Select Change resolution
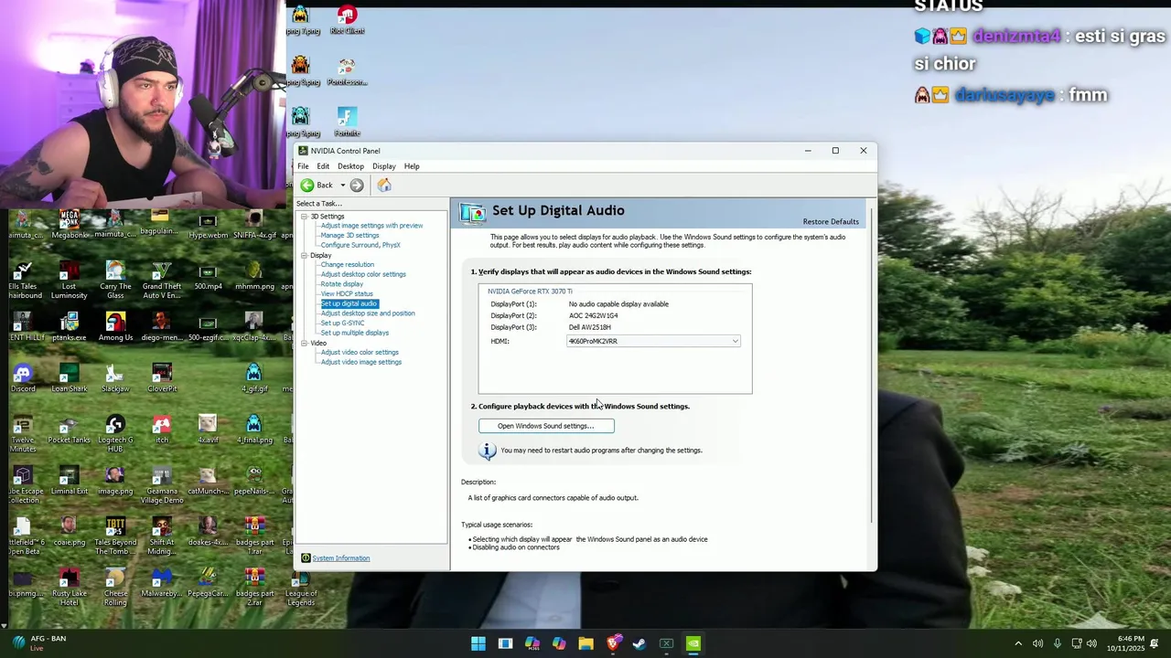The width and height of the screenshot is (1171, 658). tap(347, 265)
